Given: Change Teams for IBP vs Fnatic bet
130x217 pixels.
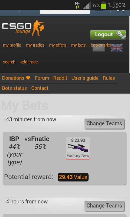Looking at the screenshot, I should (104, 123).
